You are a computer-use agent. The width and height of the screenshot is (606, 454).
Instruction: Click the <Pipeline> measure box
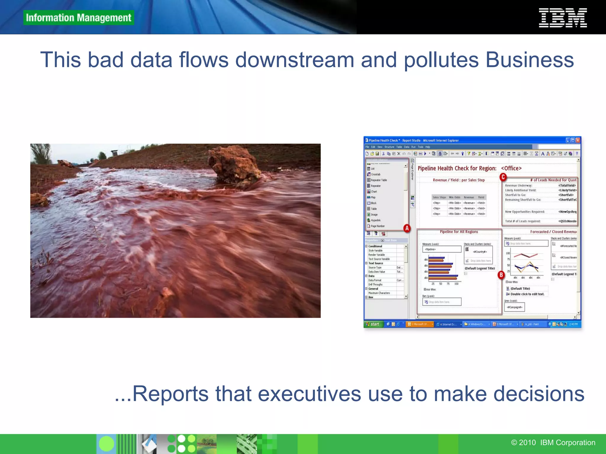point(442,249)
